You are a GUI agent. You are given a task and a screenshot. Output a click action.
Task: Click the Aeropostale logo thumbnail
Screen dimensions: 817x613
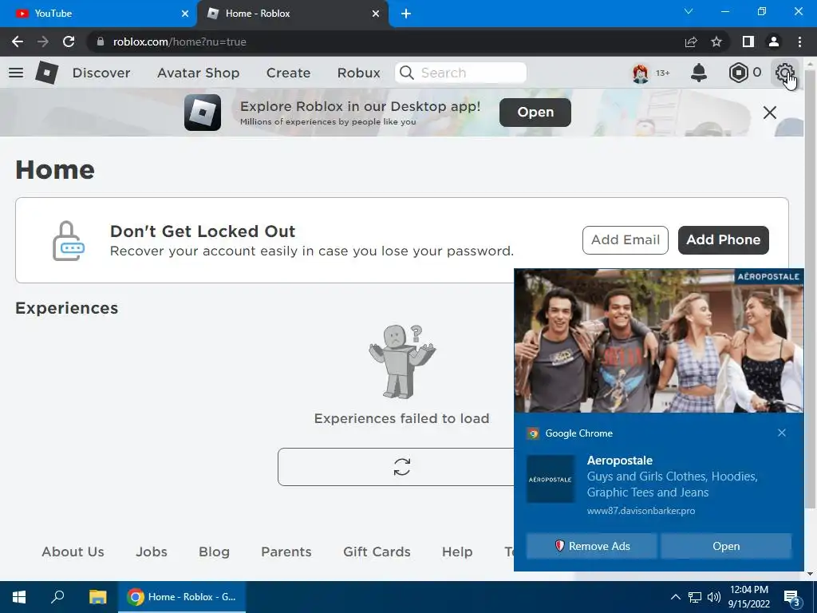[x=551, y=479]
